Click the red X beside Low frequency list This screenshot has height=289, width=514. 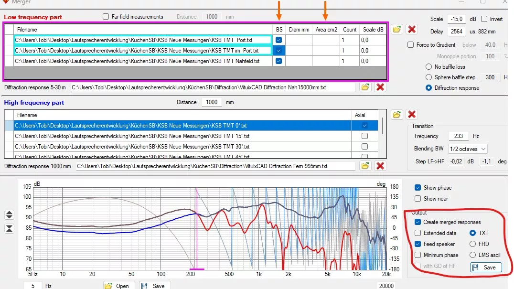[x=411, y=30]
